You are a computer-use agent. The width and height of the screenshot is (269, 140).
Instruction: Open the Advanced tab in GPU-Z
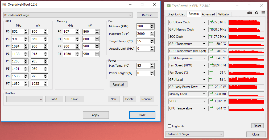pos(208,14)
